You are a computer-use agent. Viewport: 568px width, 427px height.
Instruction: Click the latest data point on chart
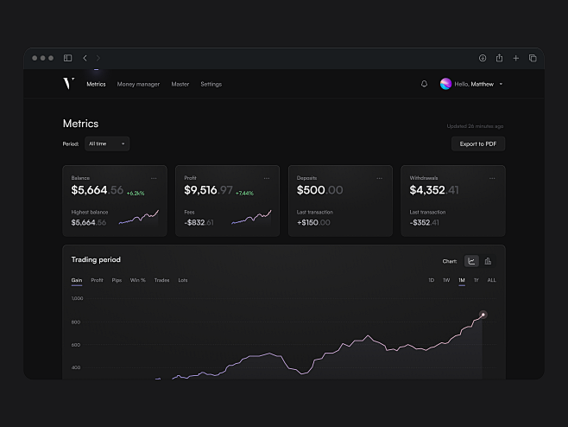pyautogui.click(x=483, y=315)
